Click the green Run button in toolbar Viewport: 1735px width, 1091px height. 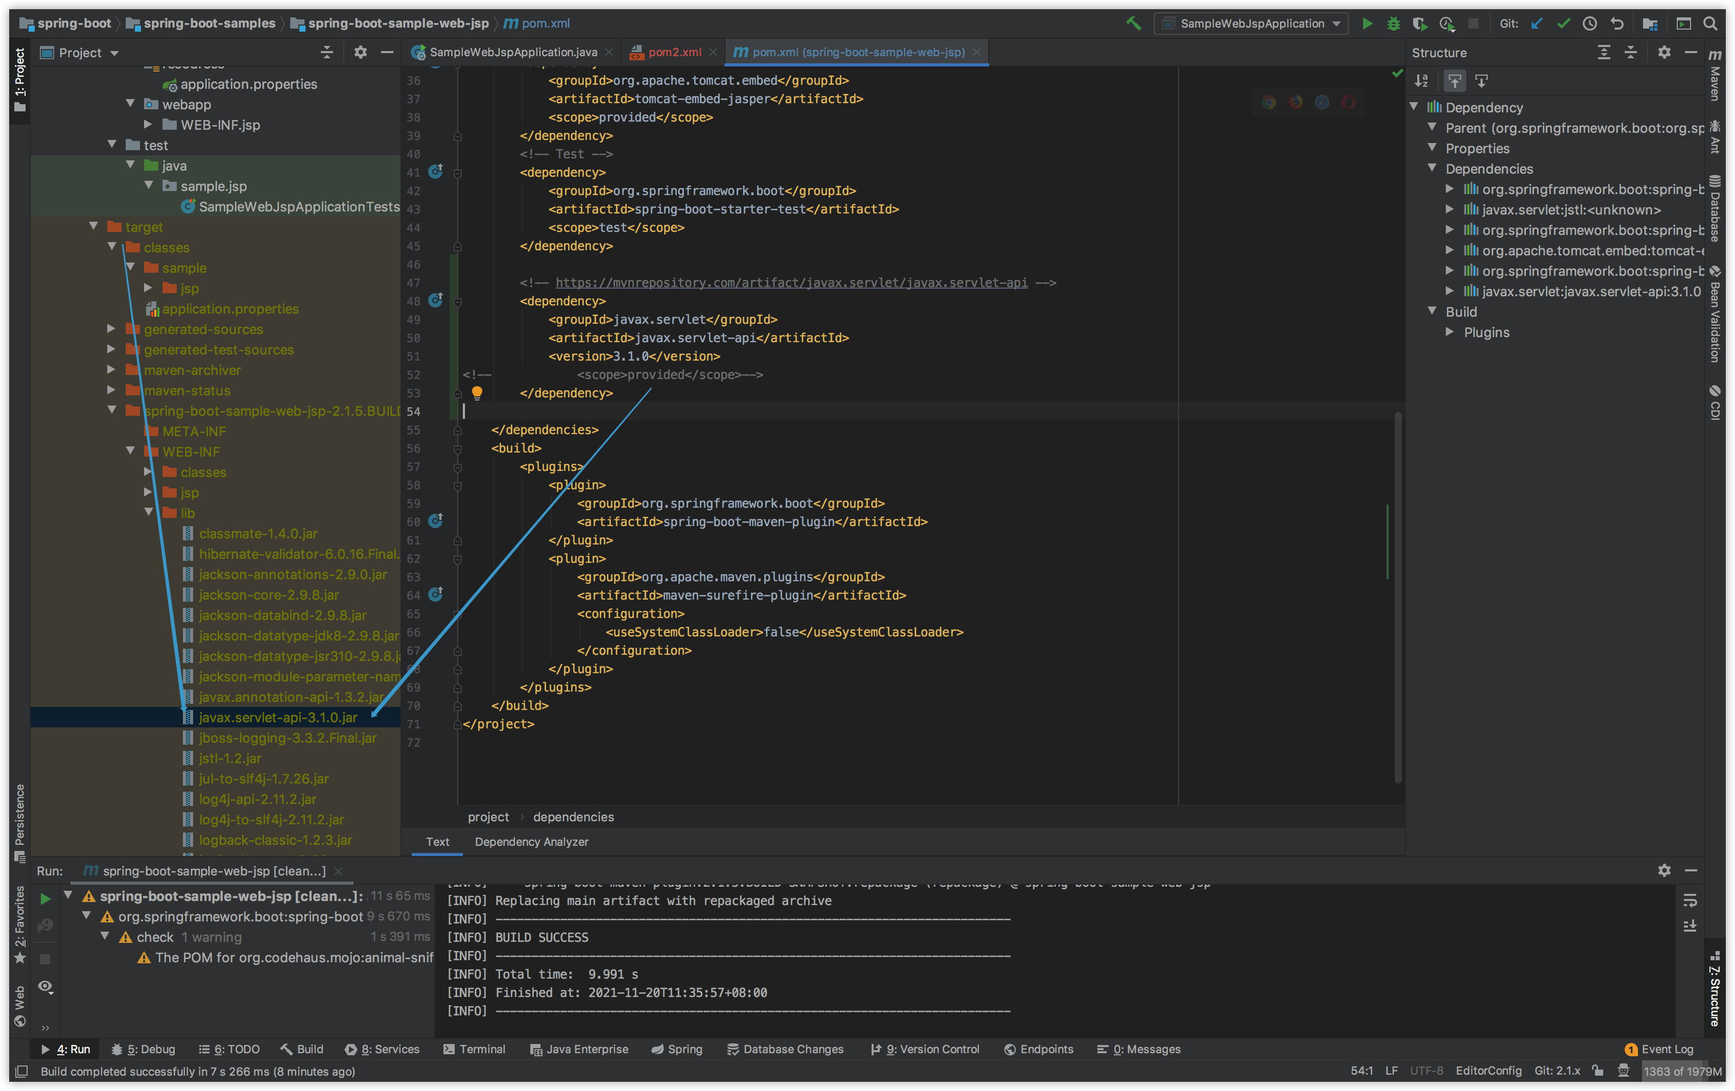coord(1366,24)
